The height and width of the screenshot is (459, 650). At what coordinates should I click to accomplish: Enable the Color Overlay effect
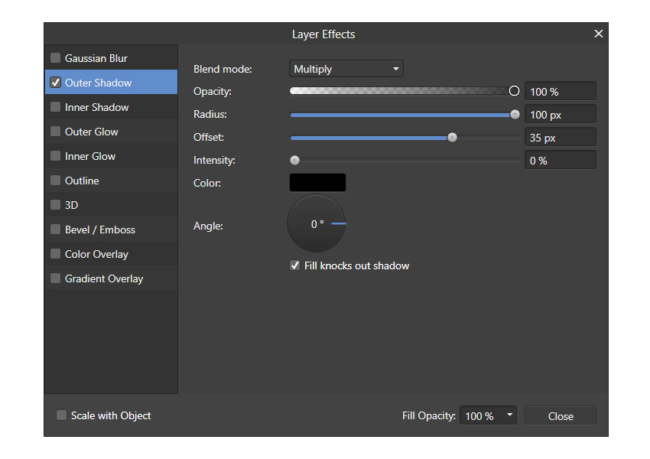pyautogui.click(x=55, y=253)
